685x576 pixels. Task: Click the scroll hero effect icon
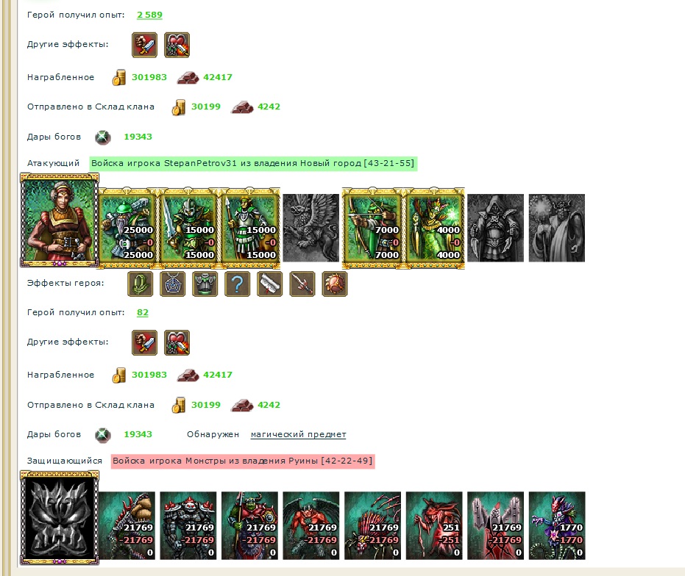click(269, 284)
